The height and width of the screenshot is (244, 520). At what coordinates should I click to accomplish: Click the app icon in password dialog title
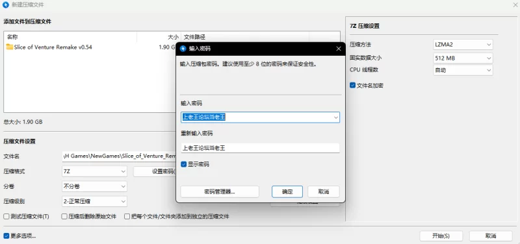(x=183, y=49)
